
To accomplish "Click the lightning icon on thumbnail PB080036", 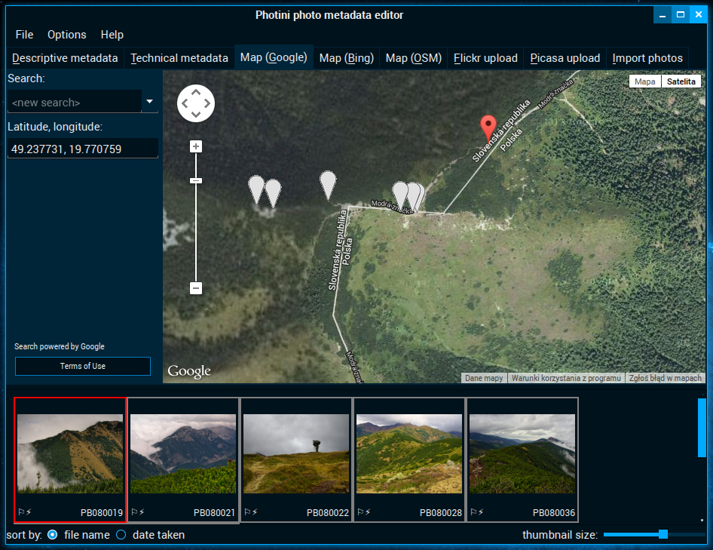I will [x=481, y=512].
